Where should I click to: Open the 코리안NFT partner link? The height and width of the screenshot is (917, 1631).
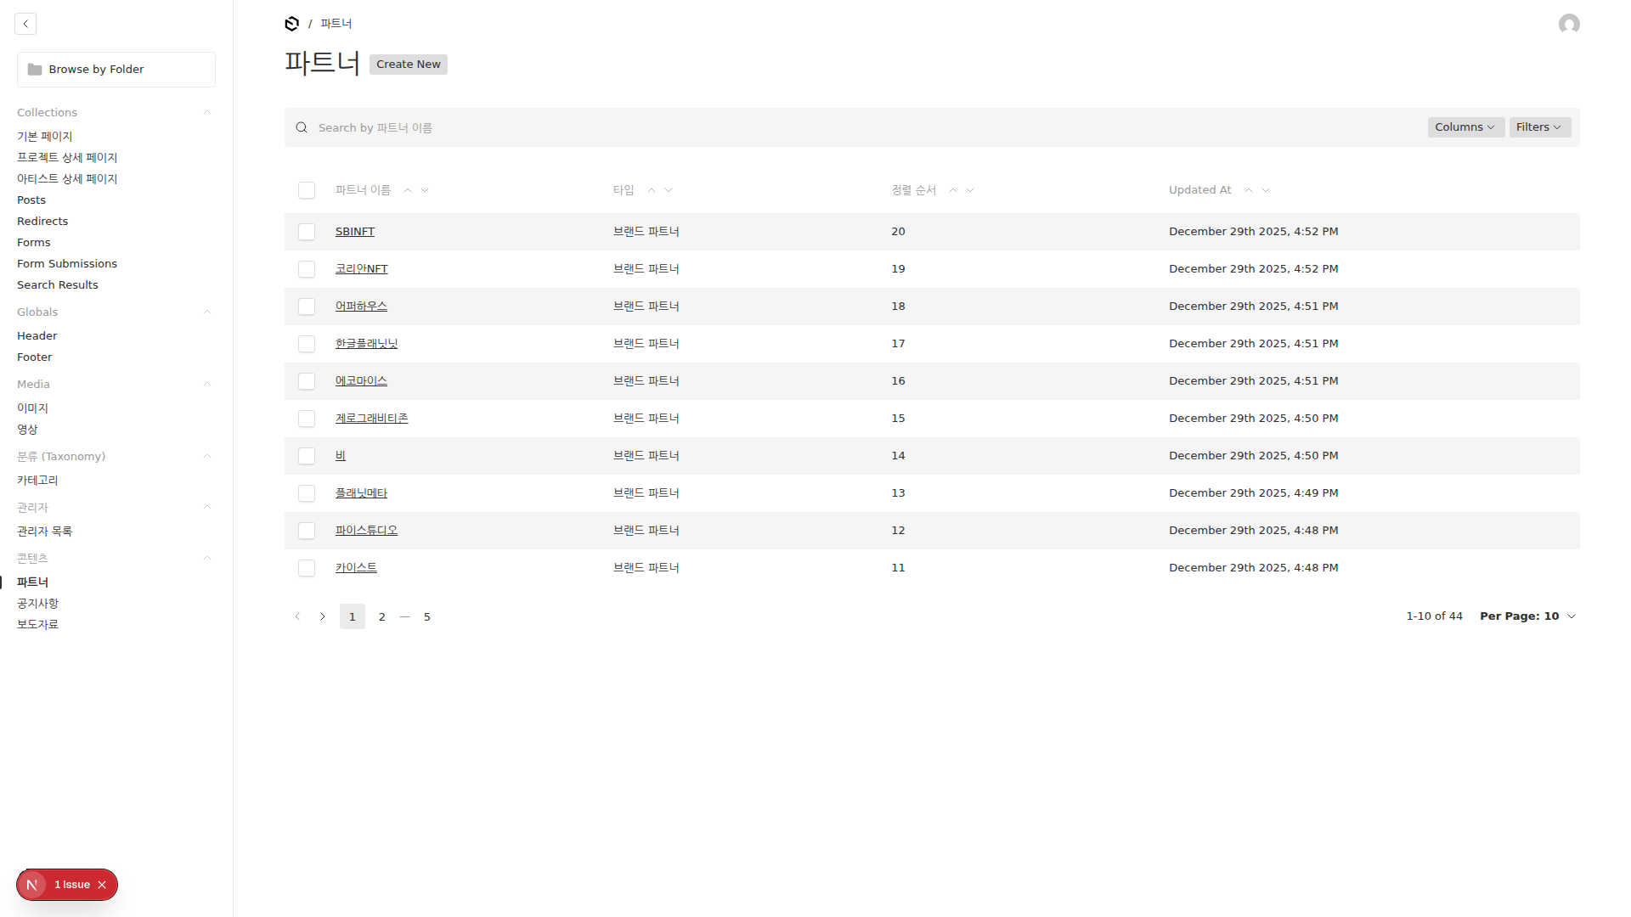click(361, 269)
